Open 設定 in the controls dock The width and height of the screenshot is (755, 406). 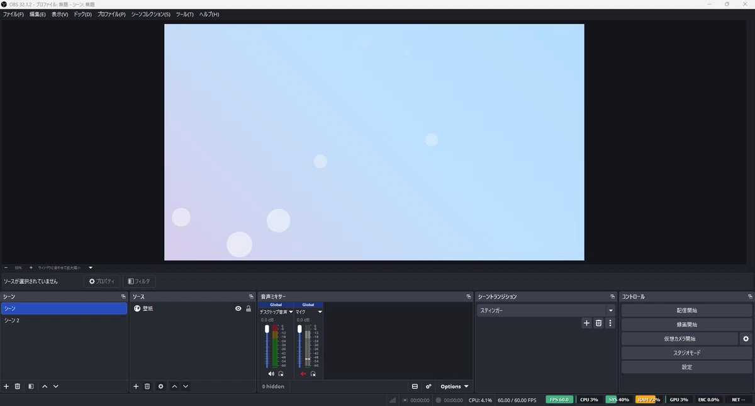coord(687,367)
